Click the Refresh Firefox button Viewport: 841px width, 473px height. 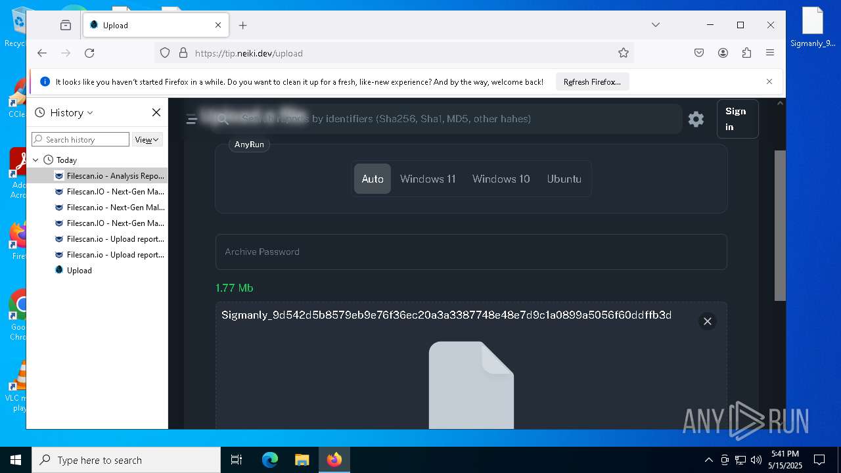pos(592,82)
